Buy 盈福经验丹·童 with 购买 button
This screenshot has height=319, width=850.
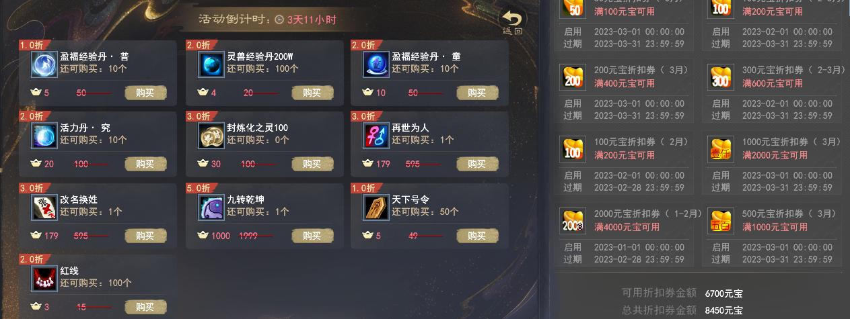coord(477,93)
